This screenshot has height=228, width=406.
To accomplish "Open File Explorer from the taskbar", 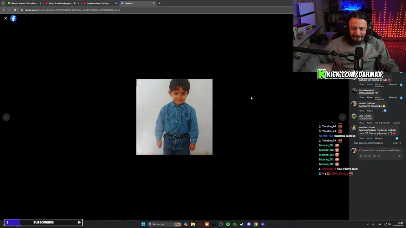I will [x=193, y=224].
